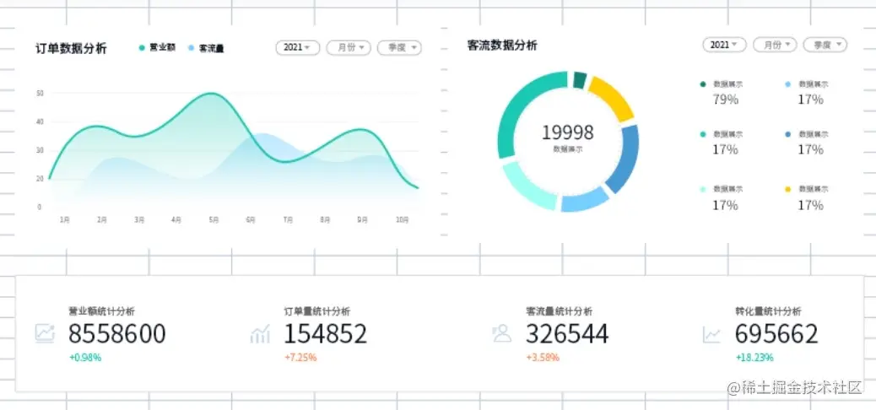Image resolution: width=876 pixels, height=410 pixels.
Task: Click the 154852 order count figure
Action: [x=326, y=334]
